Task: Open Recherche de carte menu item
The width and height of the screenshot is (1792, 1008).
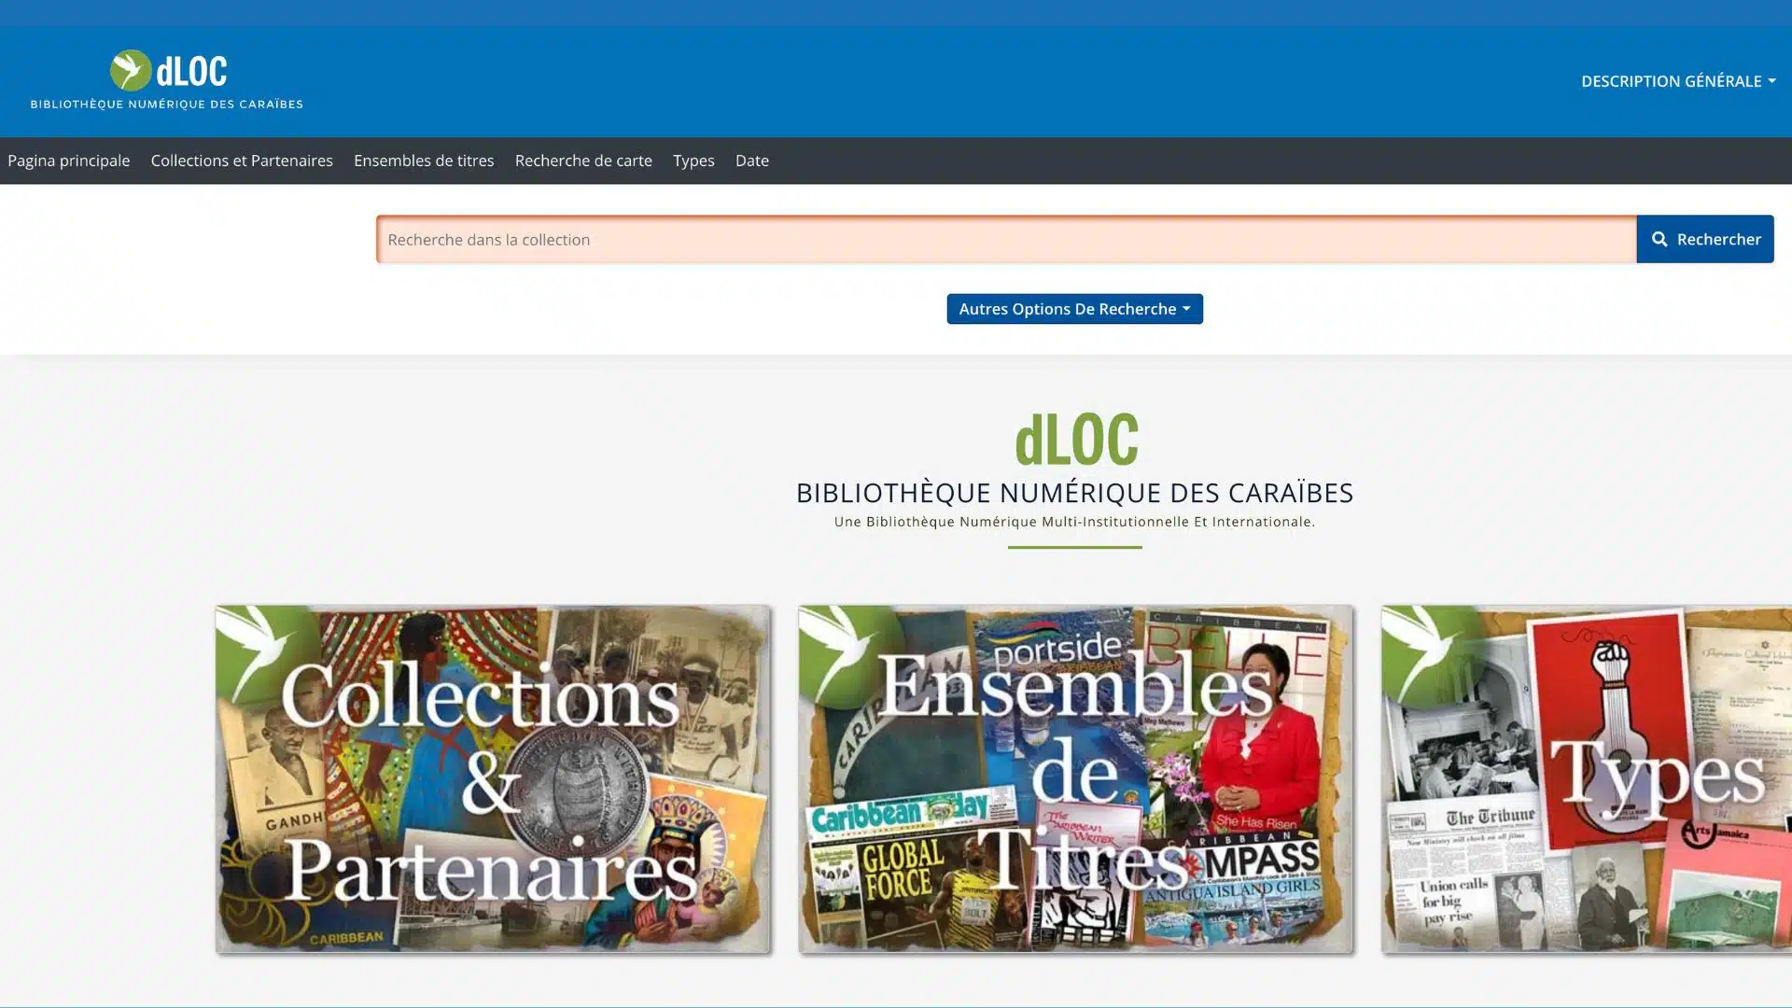Action: pos(582,161)
